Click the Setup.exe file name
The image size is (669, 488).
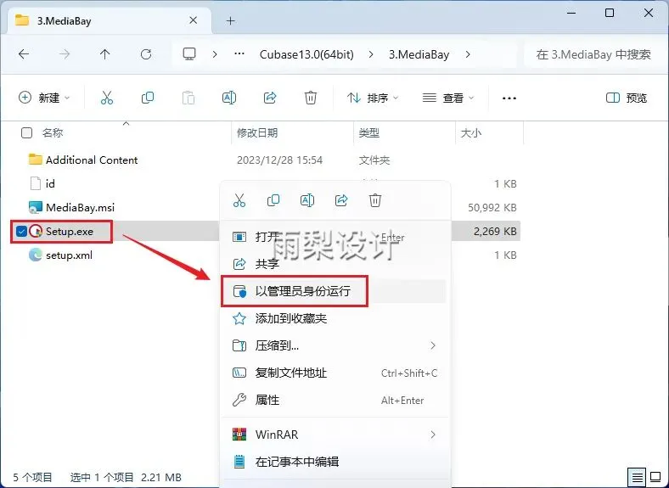click(x=70, y=232)
